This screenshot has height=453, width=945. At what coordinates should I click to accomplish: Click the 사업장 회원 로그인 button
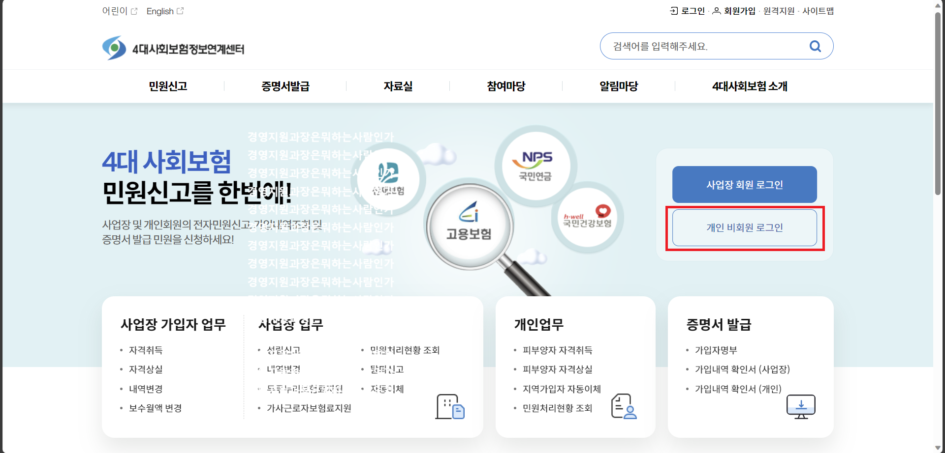pos(744,185)
